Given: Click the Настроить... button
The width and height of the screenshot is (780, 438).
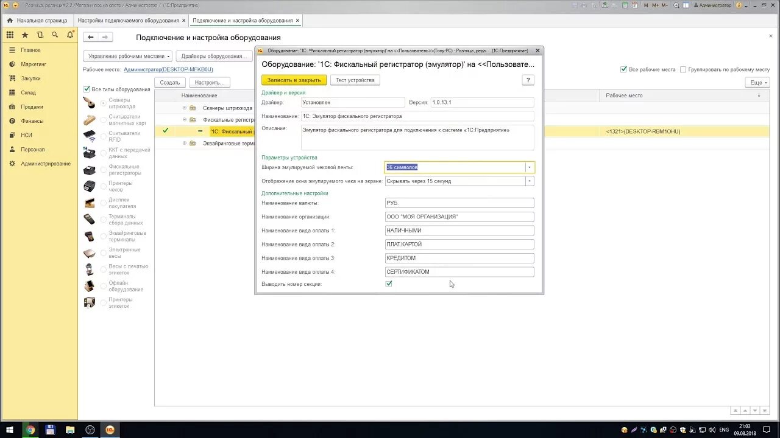Looking at the screenshot, I should pyautogui.click(x=210, y=82).
